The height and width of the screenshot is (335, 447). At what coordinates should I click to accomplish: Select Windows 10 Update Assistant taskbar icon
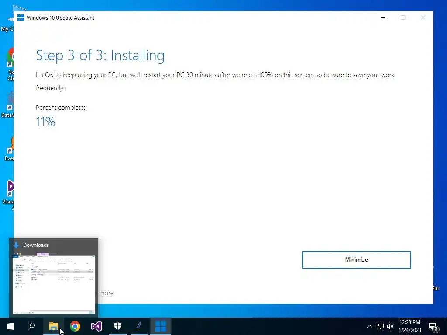161,326
